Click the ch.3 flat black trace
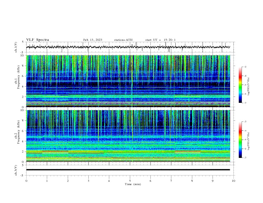Screen dimensions: 263x203 [x=128, y=170]
